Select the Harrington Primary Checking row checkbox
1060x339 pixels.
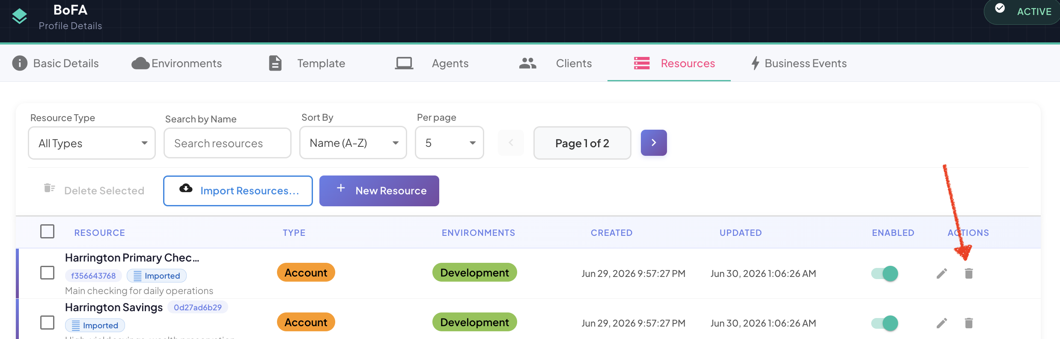click(47, 273)
